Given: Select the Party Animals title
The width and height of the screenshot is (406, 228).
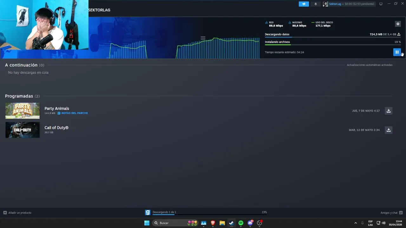Looking at the screenshot, I should tap(57, 108).
